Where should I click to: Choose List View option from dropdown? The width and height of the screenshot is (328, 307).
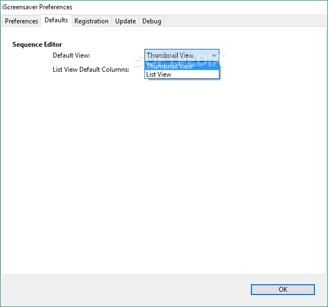coord(182,74)
